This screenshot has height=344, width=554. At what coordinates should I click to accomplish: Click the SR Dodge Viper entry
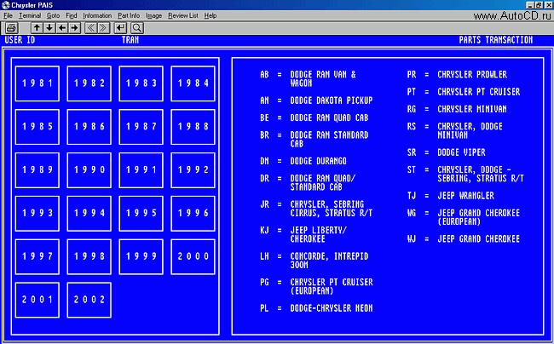[x=447, y=152]
